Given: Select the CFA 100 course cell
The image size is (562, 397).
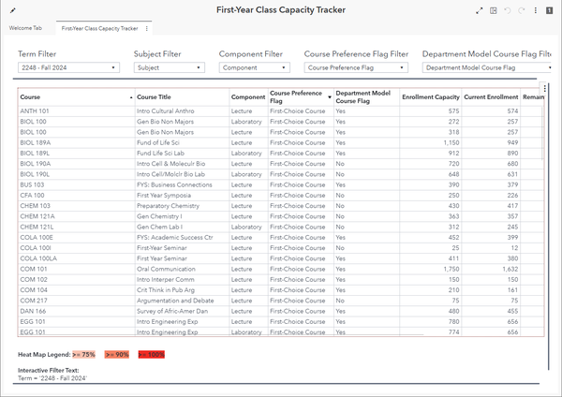Looking at the screenshot, I should click(77, 196).
